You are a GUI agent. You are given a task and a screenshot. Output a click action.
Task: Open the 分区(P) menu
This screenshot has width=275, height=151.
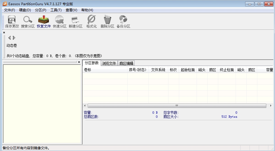coord(41,10)
